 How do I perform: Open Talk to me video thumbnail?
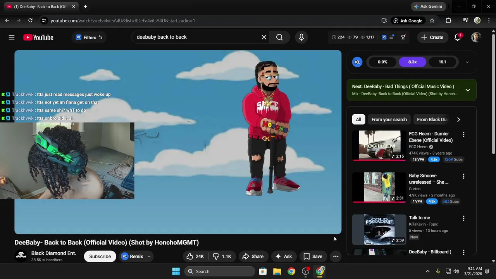379,229
